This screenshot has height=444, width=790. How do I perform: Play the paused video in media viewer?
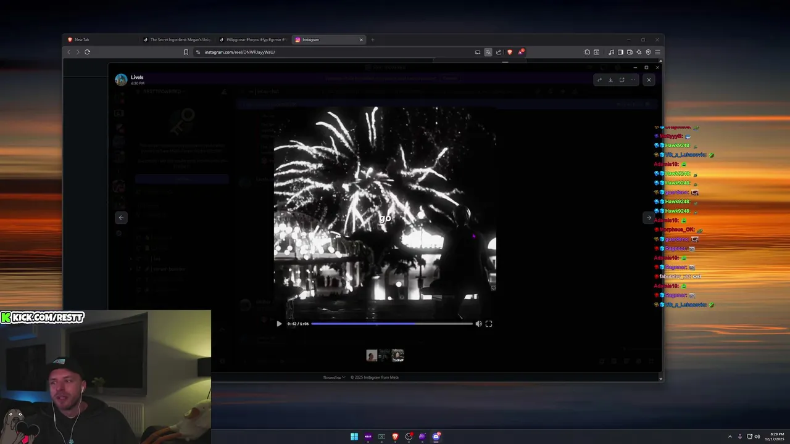coord(279,324)
